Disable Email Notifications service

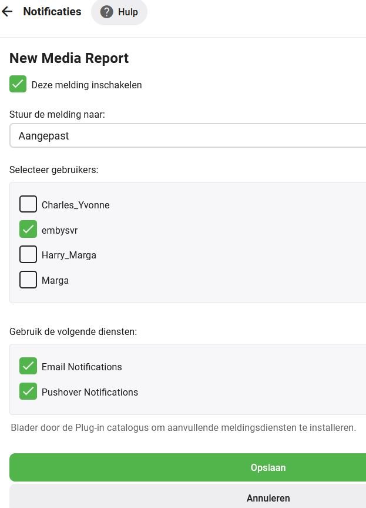[28, 366]
